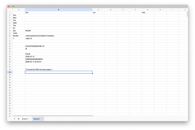Image resolution: width=195 pixels, height=130 pixels.
Task: Click the horizontal scrollbar thumb
Action: (53, 116)
